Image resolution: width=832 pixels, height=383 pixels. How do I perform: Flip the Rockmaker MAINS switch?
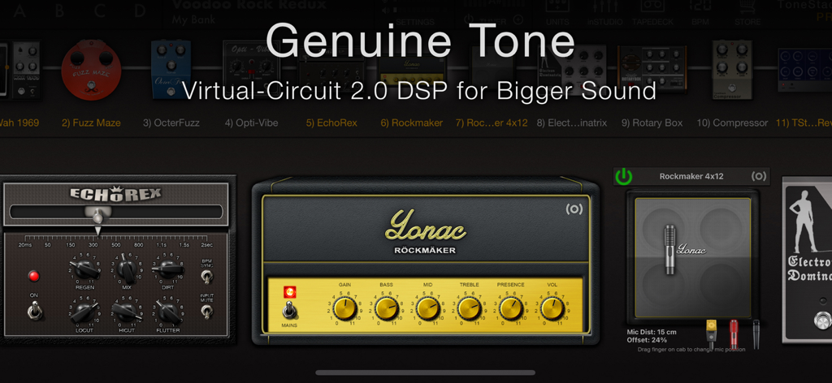pos(289,309)
